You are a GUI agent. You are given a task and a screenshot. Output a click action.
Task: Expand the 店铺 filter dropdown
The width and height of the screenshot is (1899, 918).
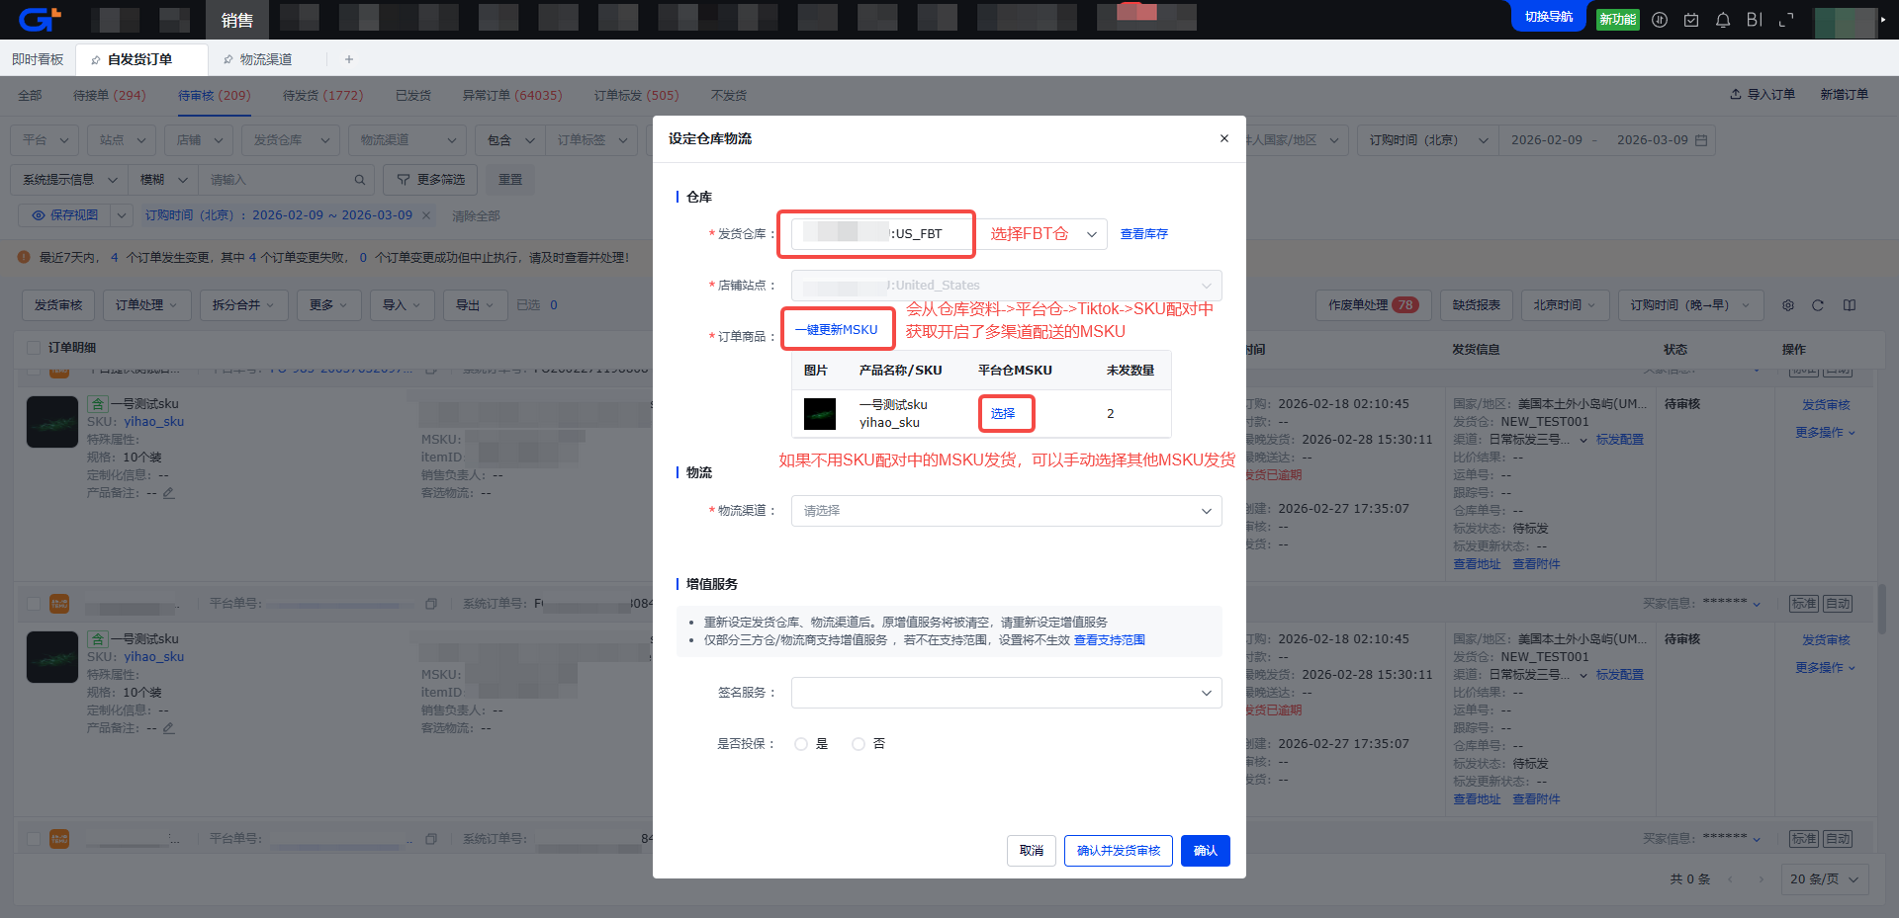pos(199,140)
